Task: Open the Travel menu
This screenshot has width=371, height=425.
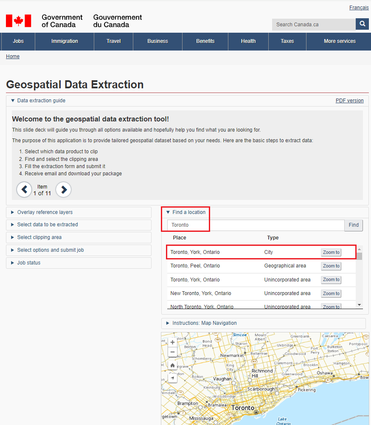Action: click(x=113, y=41)
